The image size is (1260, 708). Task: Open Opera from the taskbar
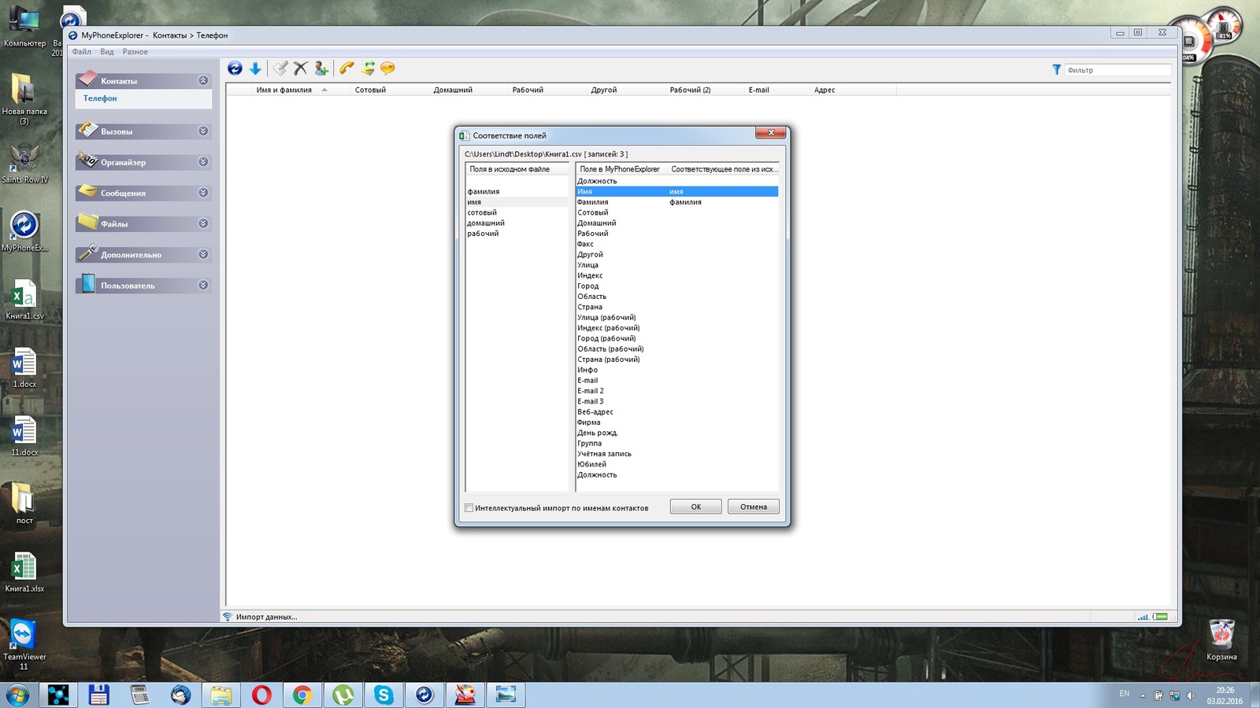[x=261, y=695]
